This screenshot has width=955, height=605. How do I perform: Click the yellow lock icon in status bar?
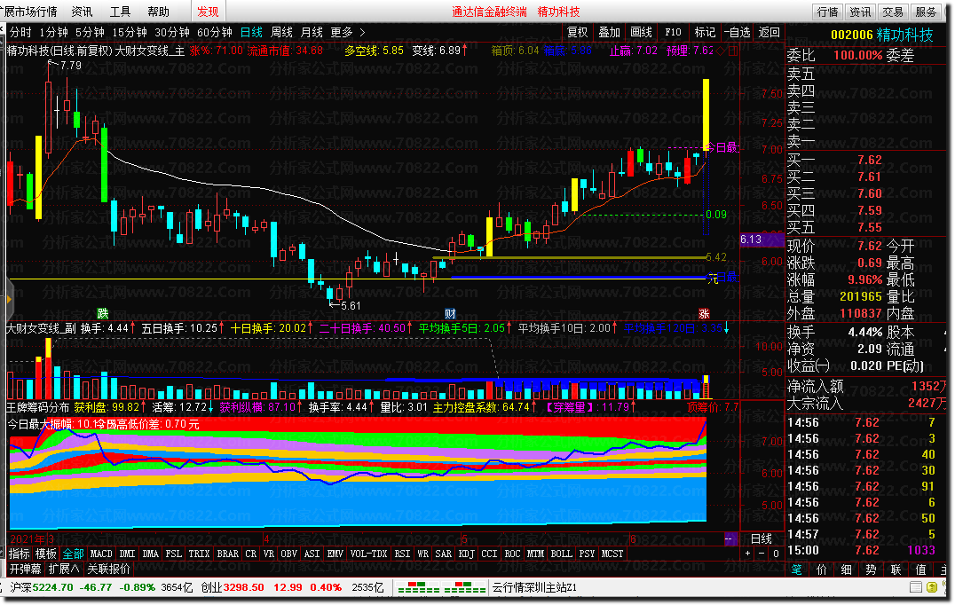pyautogui.click(x=932, y=587)
